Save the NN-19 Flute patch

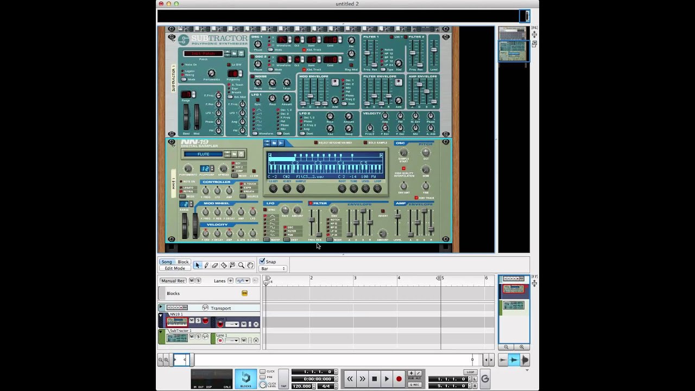(242, 154)
